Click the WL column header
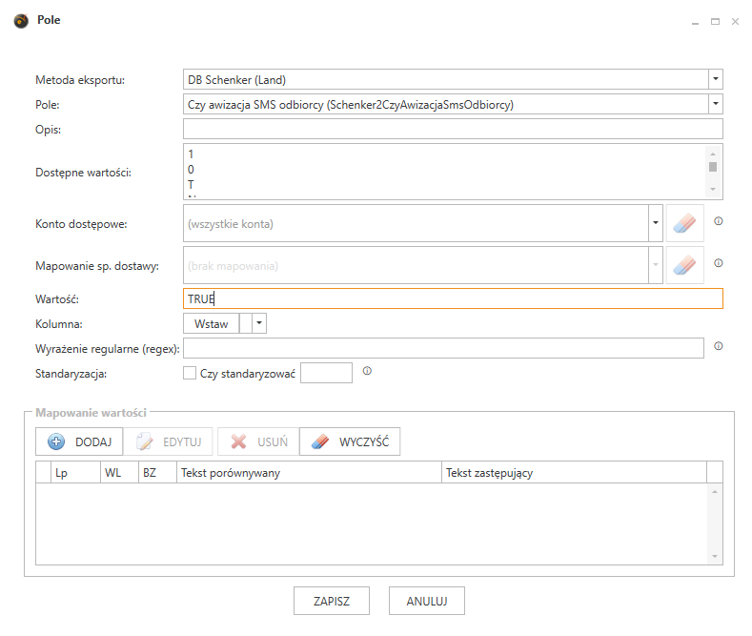 tap(119, 472)
